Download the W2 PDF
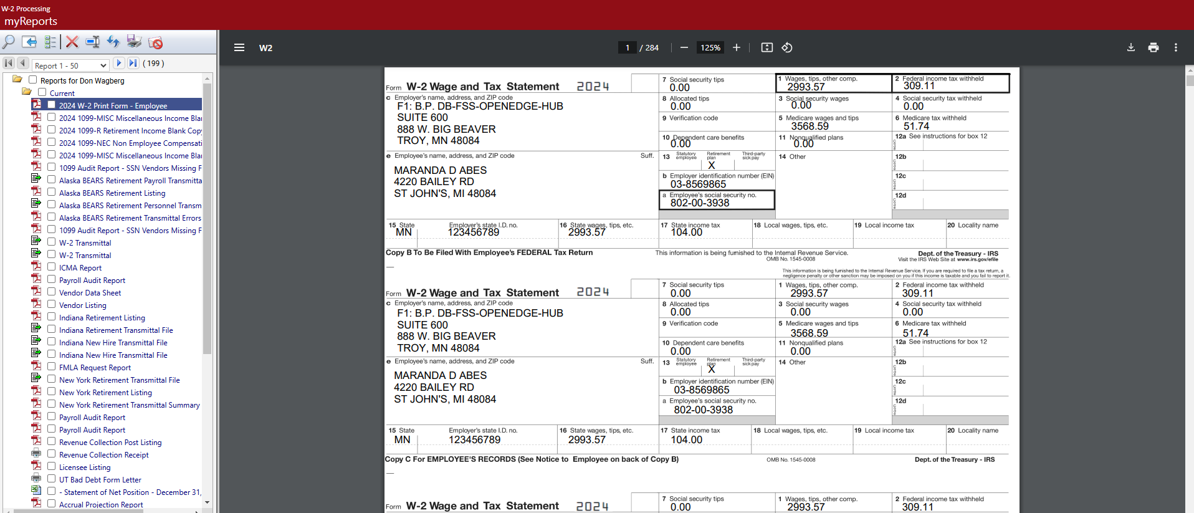Image resolution: width=1194 pixels, height=513 pixels. [1131, 47]
